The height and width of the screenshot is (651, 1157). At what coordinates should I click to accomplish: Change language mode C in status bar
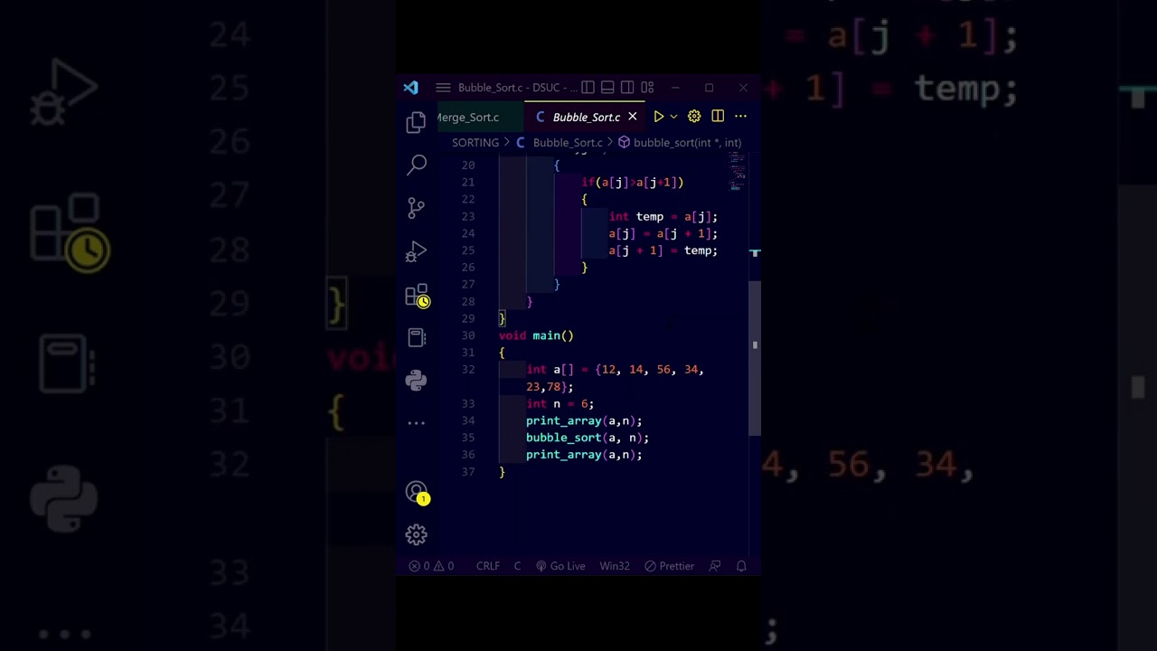pos(518,566)
